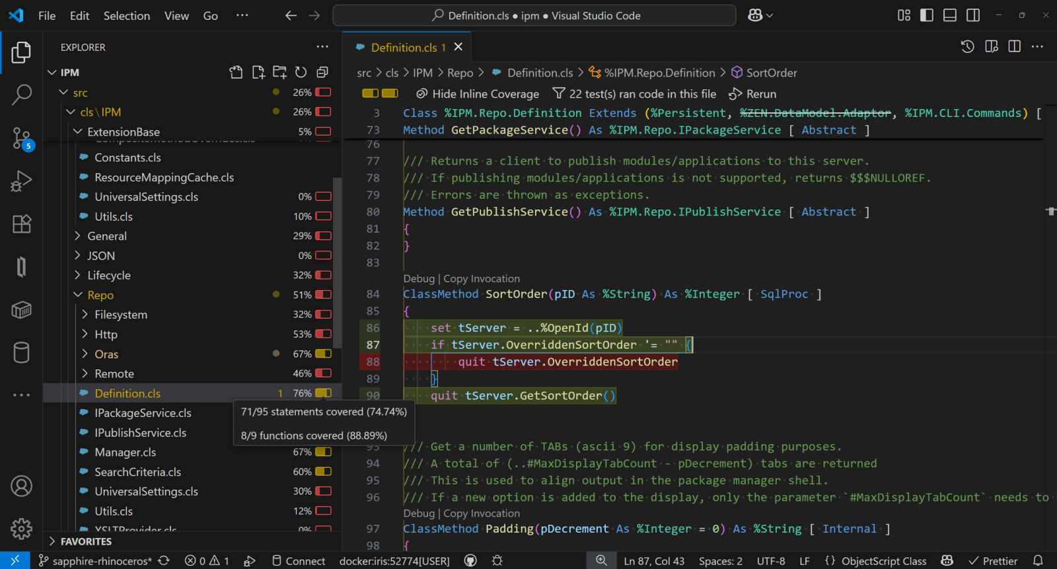The height and width of the screenshot is (569, 1057).
Task: Click Copy Invocation above SortOrder method
Action: (x=482, y=279)
